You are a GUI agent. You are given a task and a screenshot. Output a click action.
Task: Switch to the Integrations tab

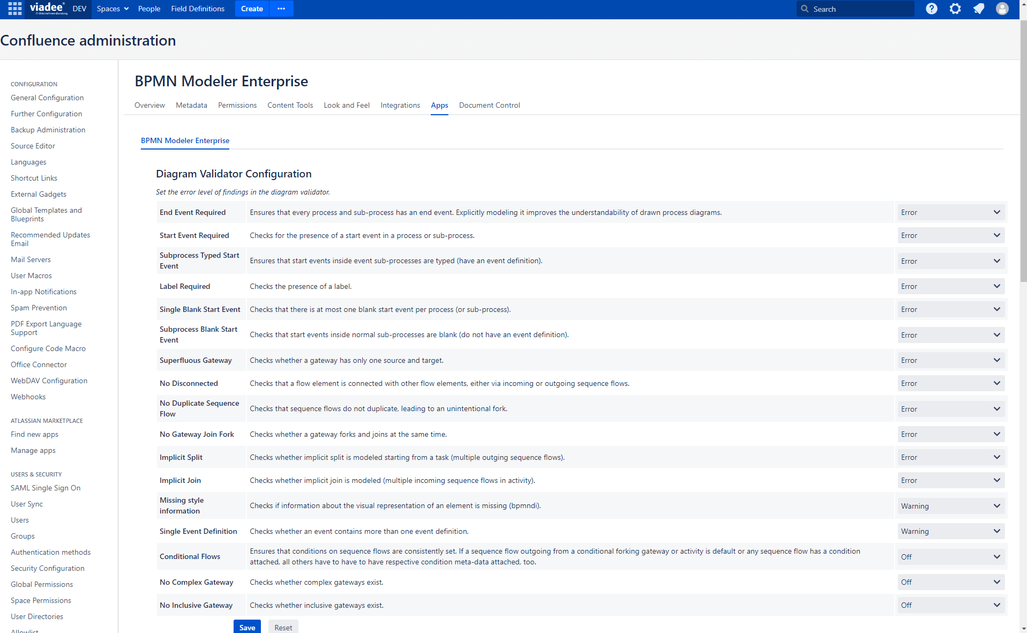pyautogui.click(x=400, y=105)
